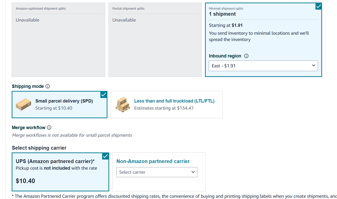Click the UPS partnered carrier checkmark
Screen dimensions: 337x199
coord(105,156)
